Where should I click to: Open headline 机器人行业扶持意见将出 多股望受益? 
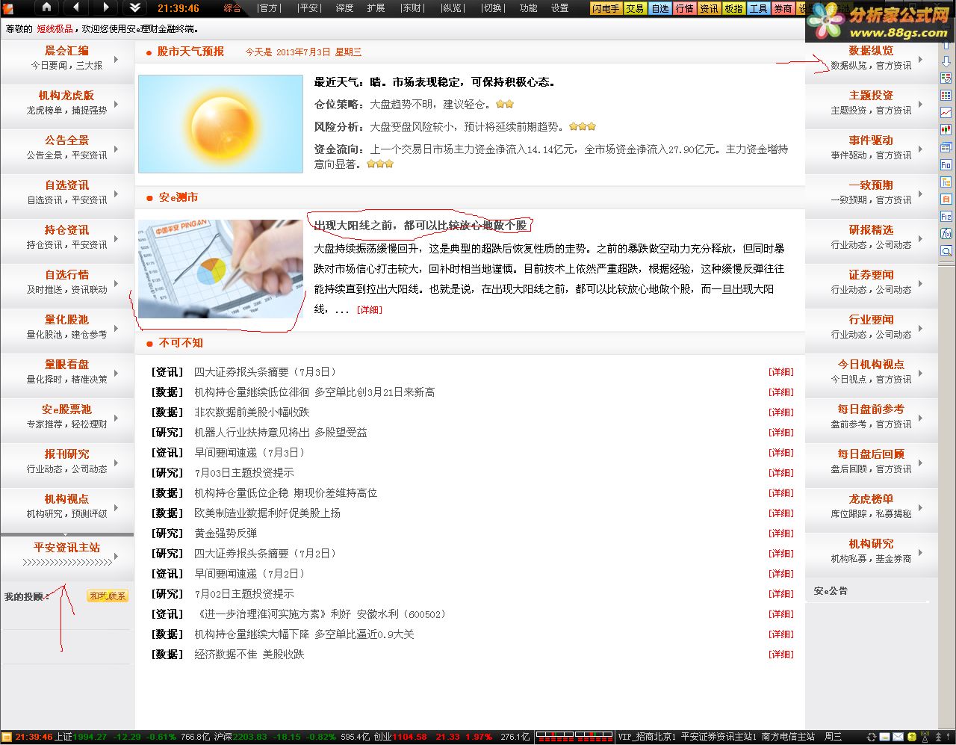(281, 433)
